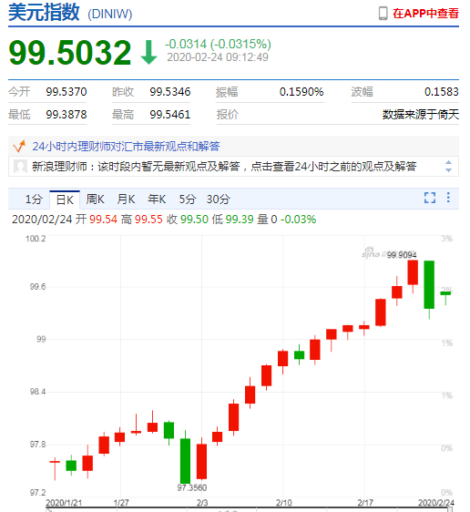Open 24小时内理财师对汇市最新观点和解答 link

[126, 147]
